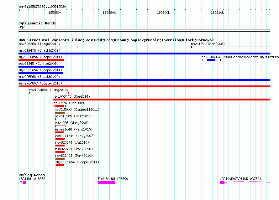279x200 pixels.
Task: Click the dgv8820n54 (Cooper2011) red bar
Action: pos(41,60)
